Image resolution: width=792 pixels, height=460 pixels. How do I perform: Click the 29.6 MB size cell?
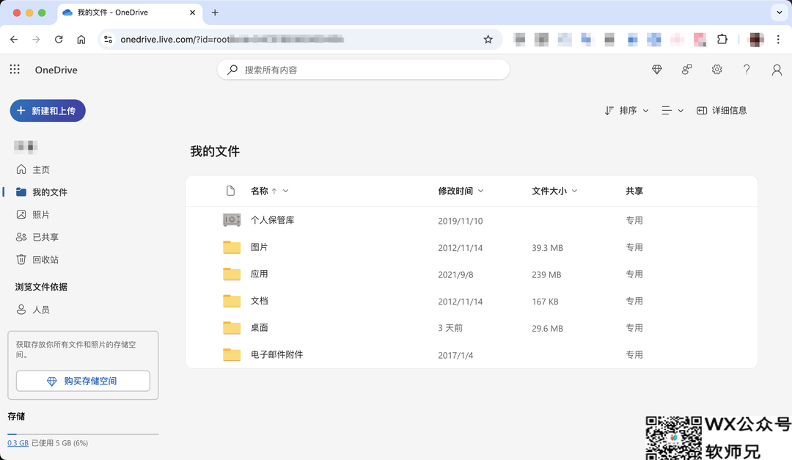[x=547, y=328]
